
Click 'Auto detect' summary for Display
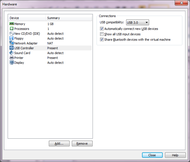(55, 63)
